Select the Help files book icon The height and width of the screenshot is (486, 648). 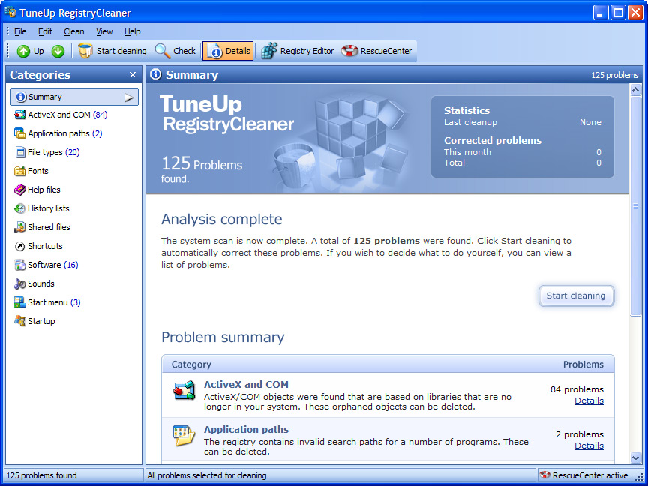click(19, 190)
